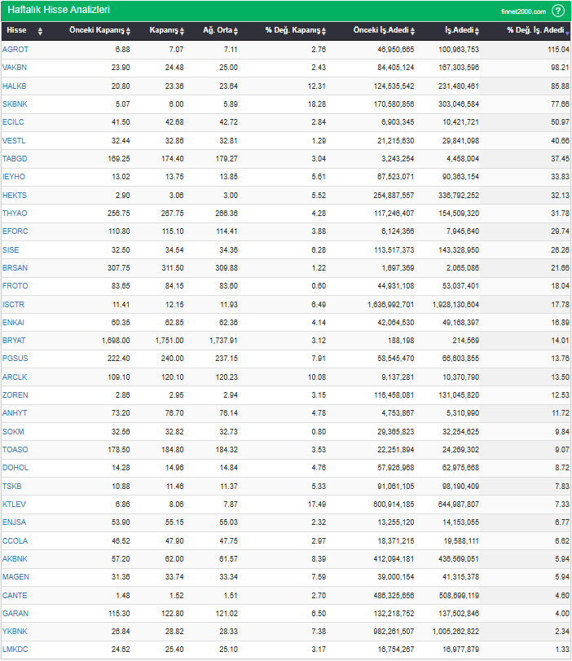Click the GARAN stock symbol
The image size is (572, 661).
[15, 613]
